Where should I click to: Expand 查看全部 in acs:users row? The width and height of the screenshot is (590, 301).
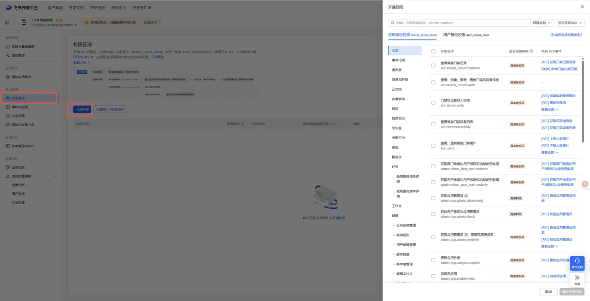pos(549,153)
